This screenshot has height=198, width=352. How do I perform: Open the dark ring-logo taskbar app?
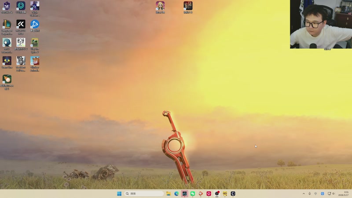tap(233, 194)
